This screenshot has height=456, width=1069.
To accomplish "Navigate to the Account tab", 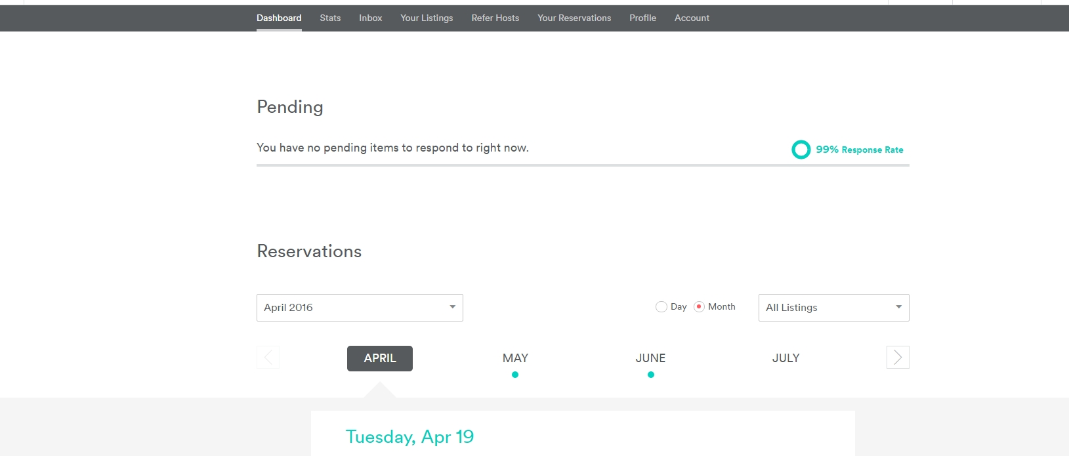I will coord(692,18).
